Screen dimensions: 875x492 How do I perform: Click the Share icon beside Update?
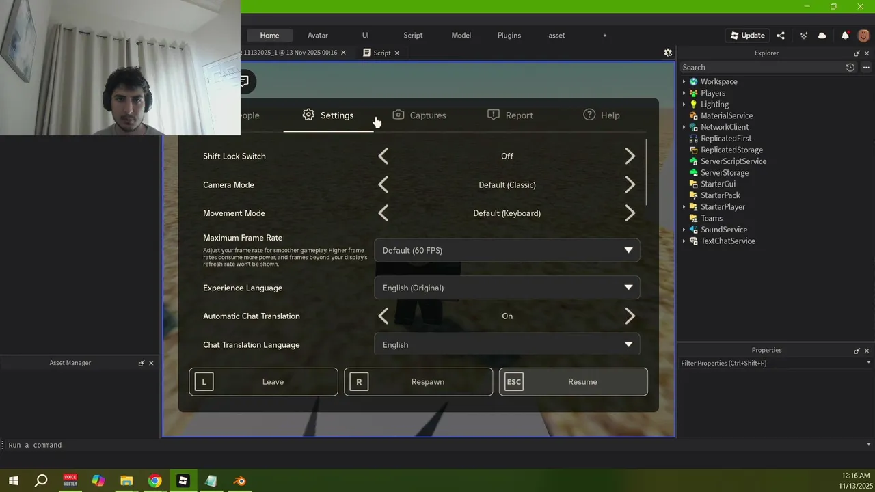click(x=781, y=36)
